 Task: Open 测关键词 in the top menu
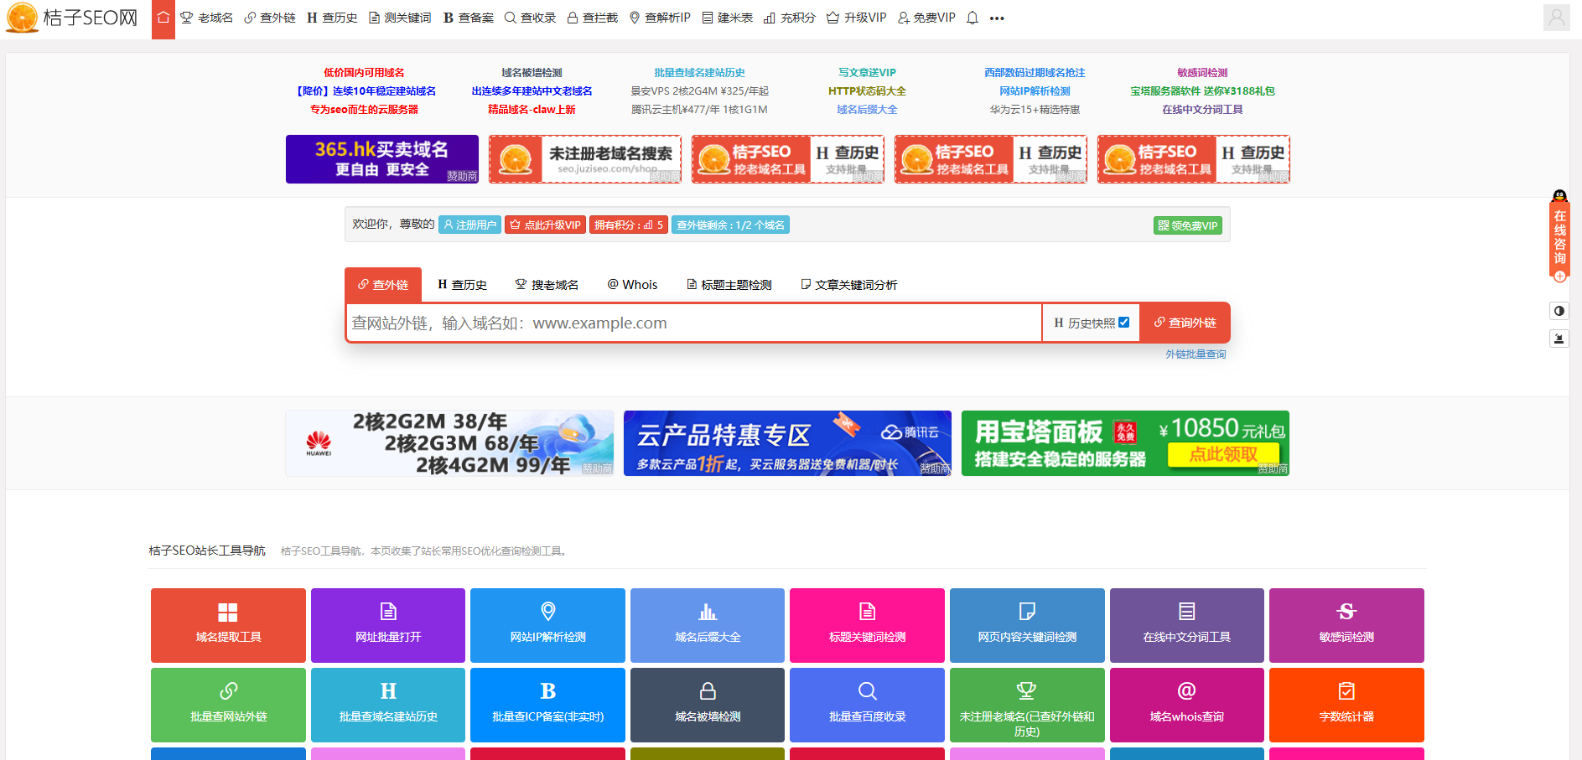[400, 18]
